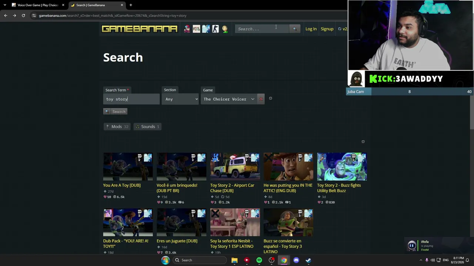Open Toy Story 2 - Buzz fights Utility Belt Buzz
Viewport: 474px width, 266px height.
339,188
